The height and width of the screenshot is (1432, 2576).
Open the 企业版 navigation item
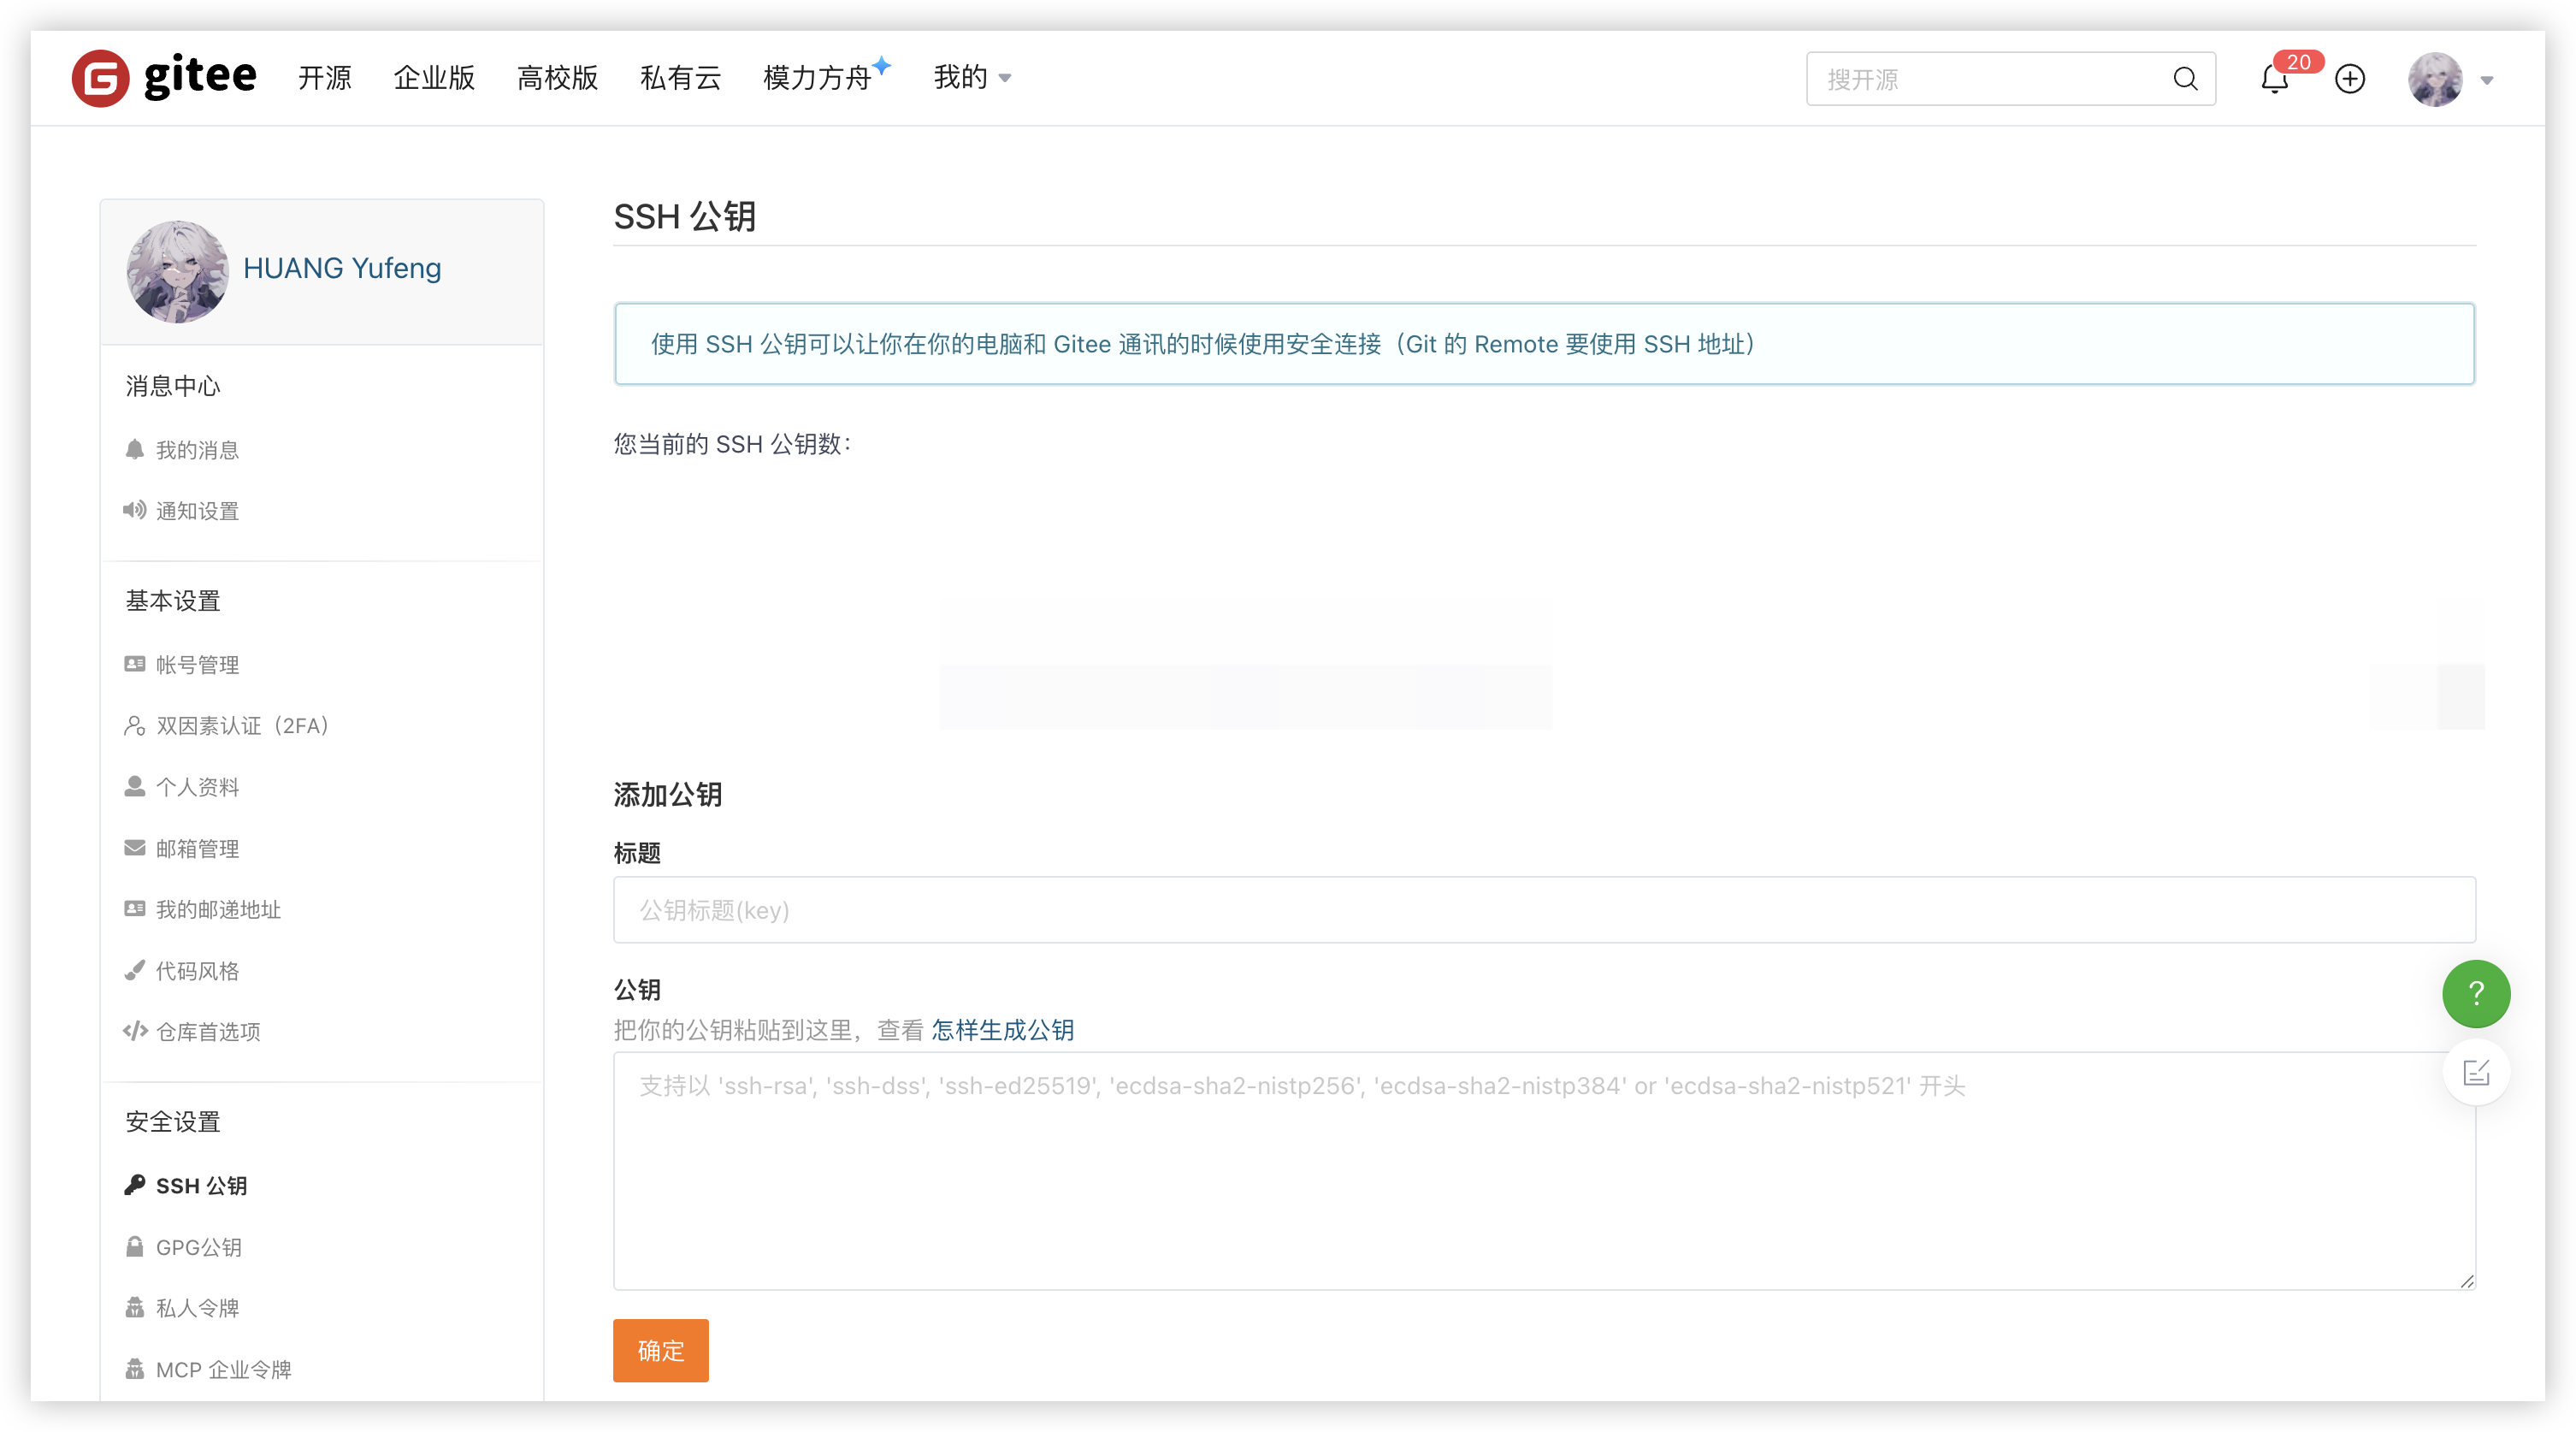coord(434,78)
